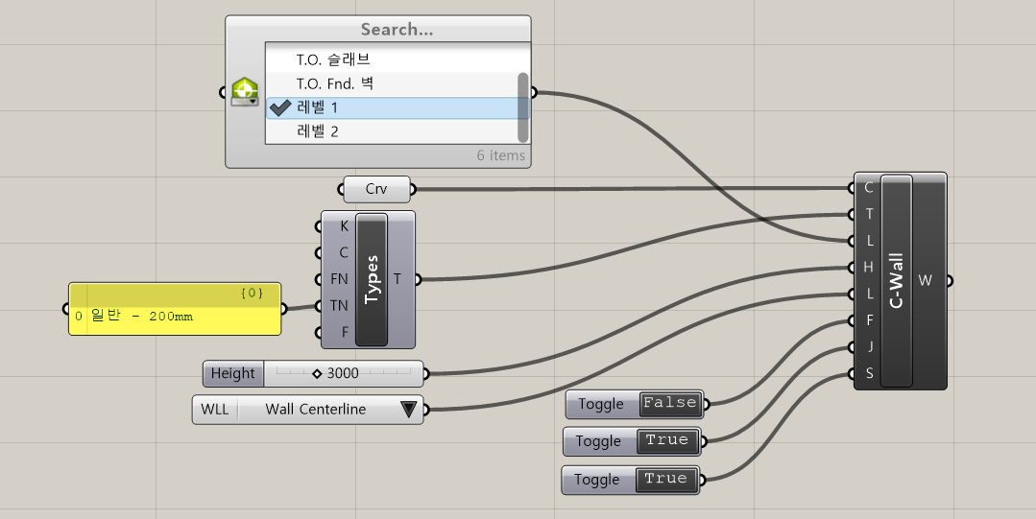Click the C-Wall component node
The height and width of the screenshot is (519, 1036).
coord(896,280)
